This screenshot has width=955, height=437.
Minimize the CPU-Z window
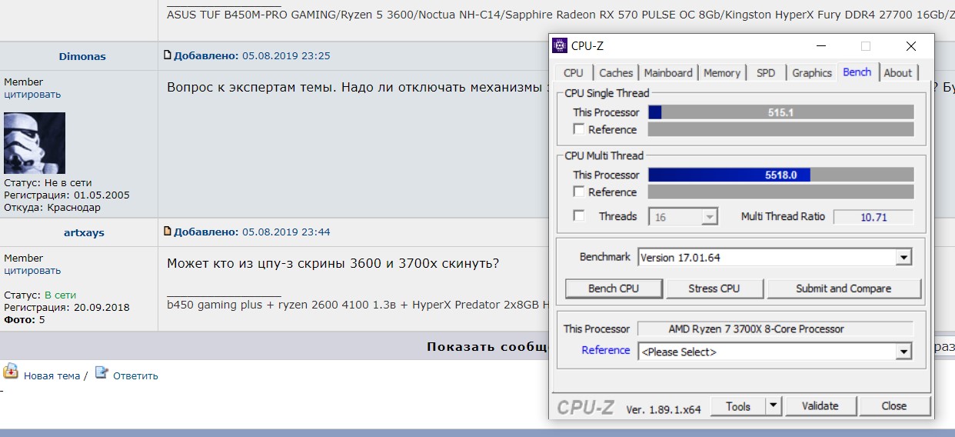click(820, 46)
